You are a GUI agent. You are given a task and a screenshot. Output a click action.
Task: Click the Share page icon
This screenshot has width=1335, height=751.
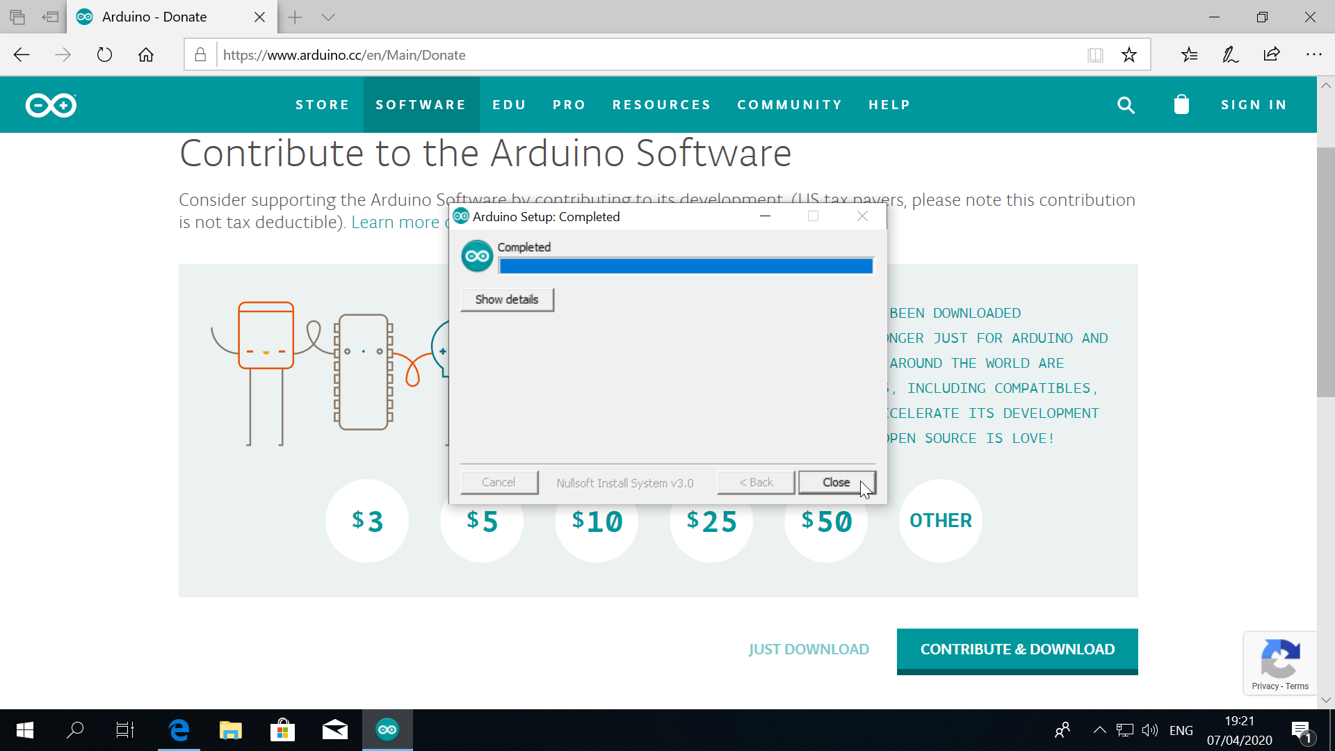[x=1272, y=55]
